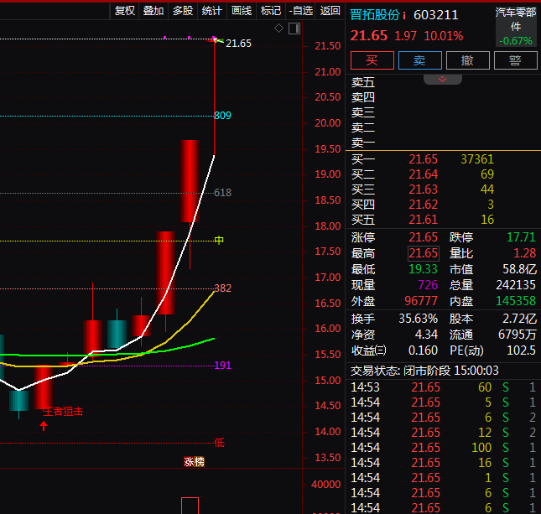Viewport: 541px width, 514px height.
Task: Click the 交易状态 闭市阶段 status line
Action: (424, 371)
